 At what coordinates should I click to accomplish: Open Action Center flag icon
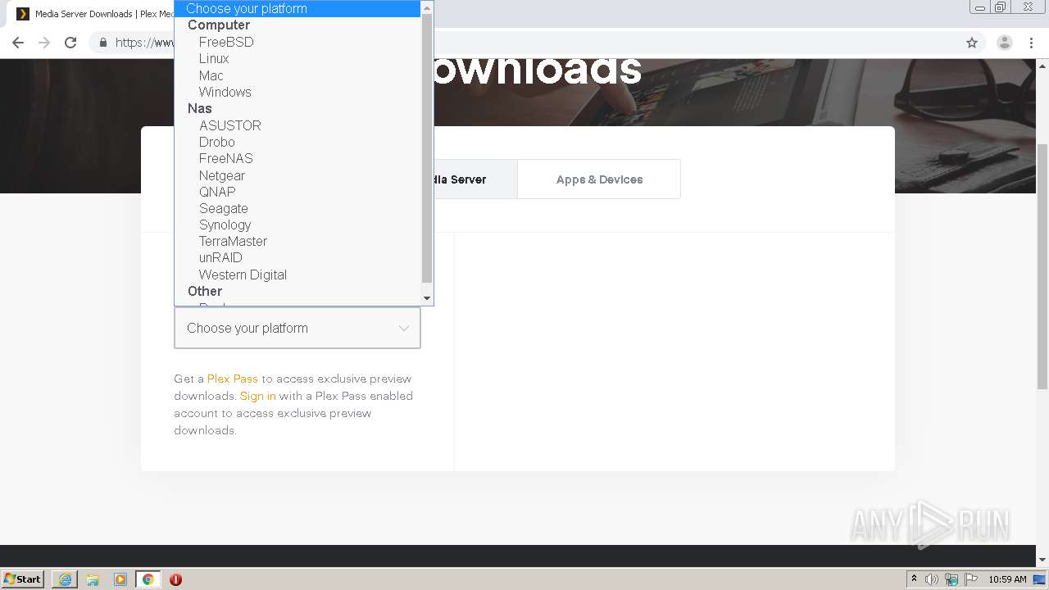click(971, 579)
